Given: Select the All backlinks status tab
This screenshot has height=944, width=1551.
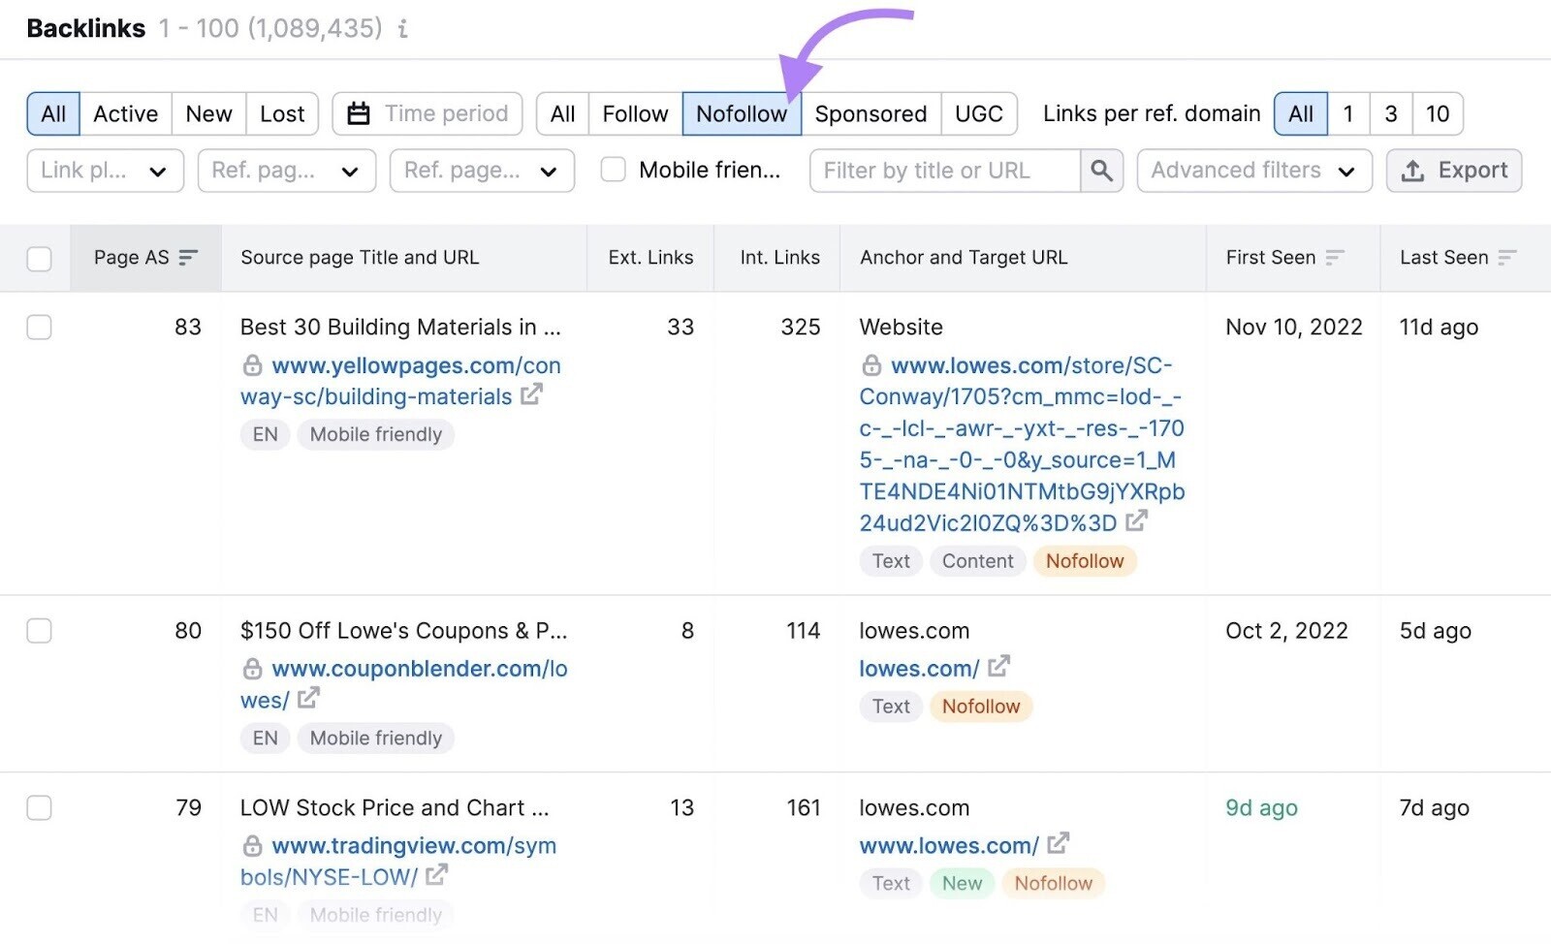Looking at the screenshot, I should point(53,113).
